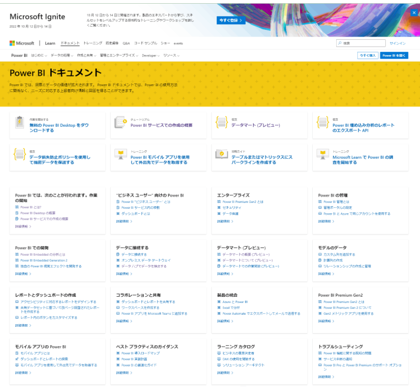Click the small icon beside Azure と Power BI

click(x=219, y=302)
